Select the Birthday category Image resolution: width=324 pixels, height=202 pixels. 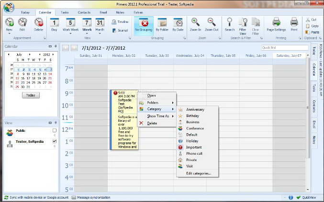pyautogui.click(x=197, y=116)
